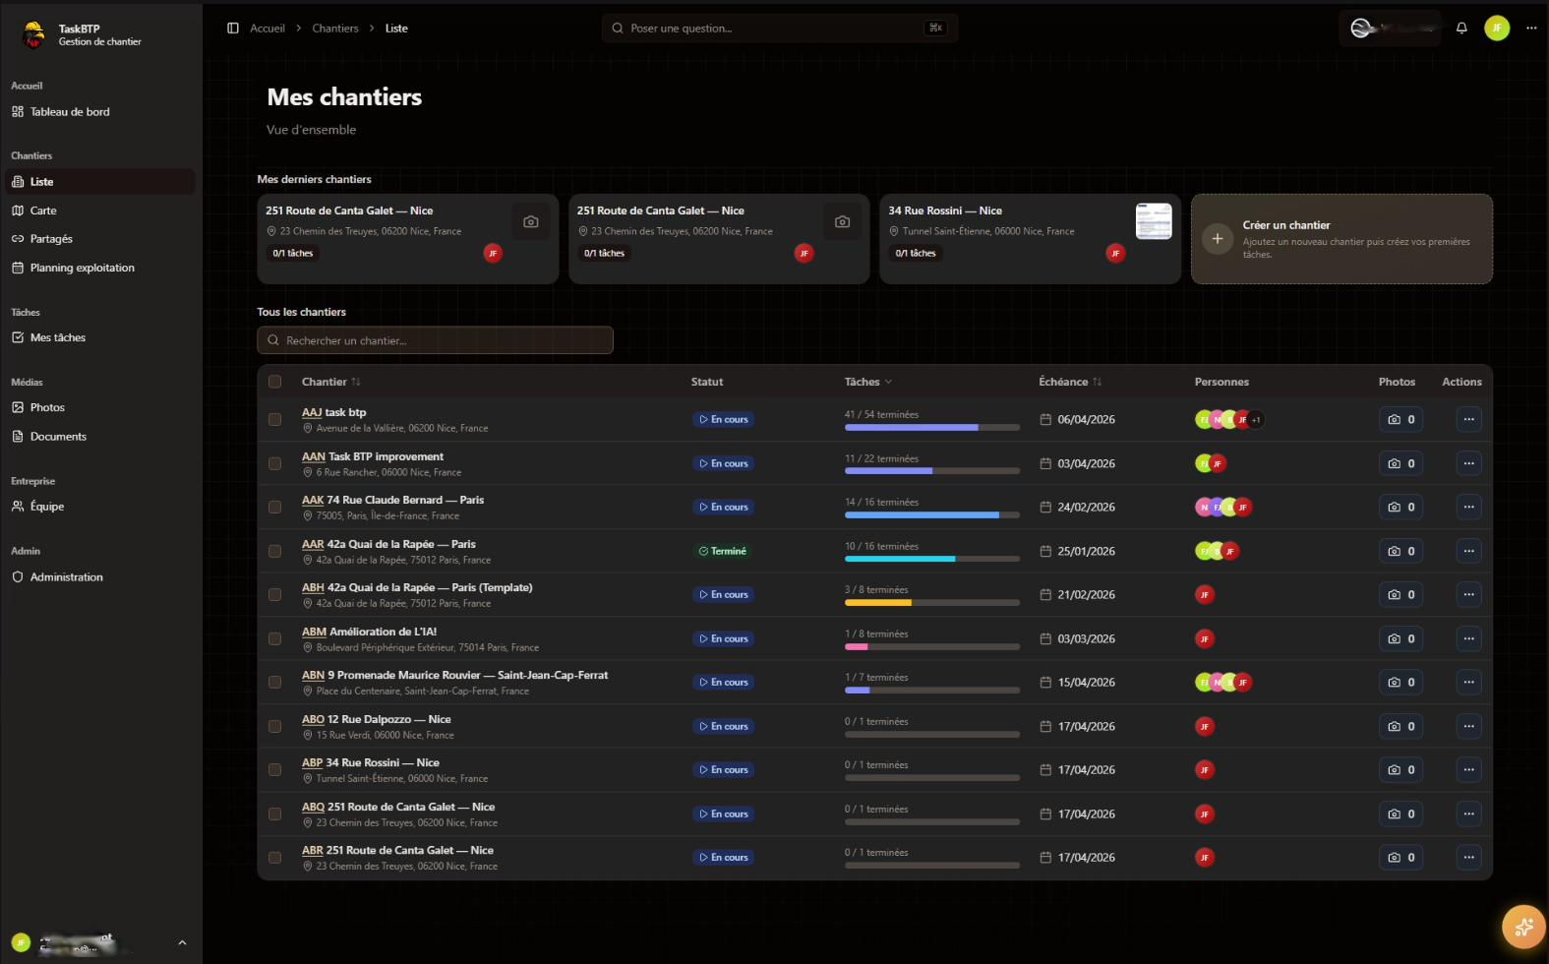Click the TaskBTP logo
1549x964 pixels.
[x=33, y=35]
